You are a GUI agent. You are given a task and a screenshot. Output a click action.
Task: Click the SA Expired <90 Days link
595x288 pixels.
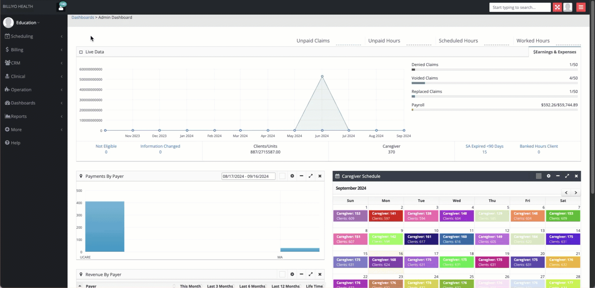pos(484,146)
